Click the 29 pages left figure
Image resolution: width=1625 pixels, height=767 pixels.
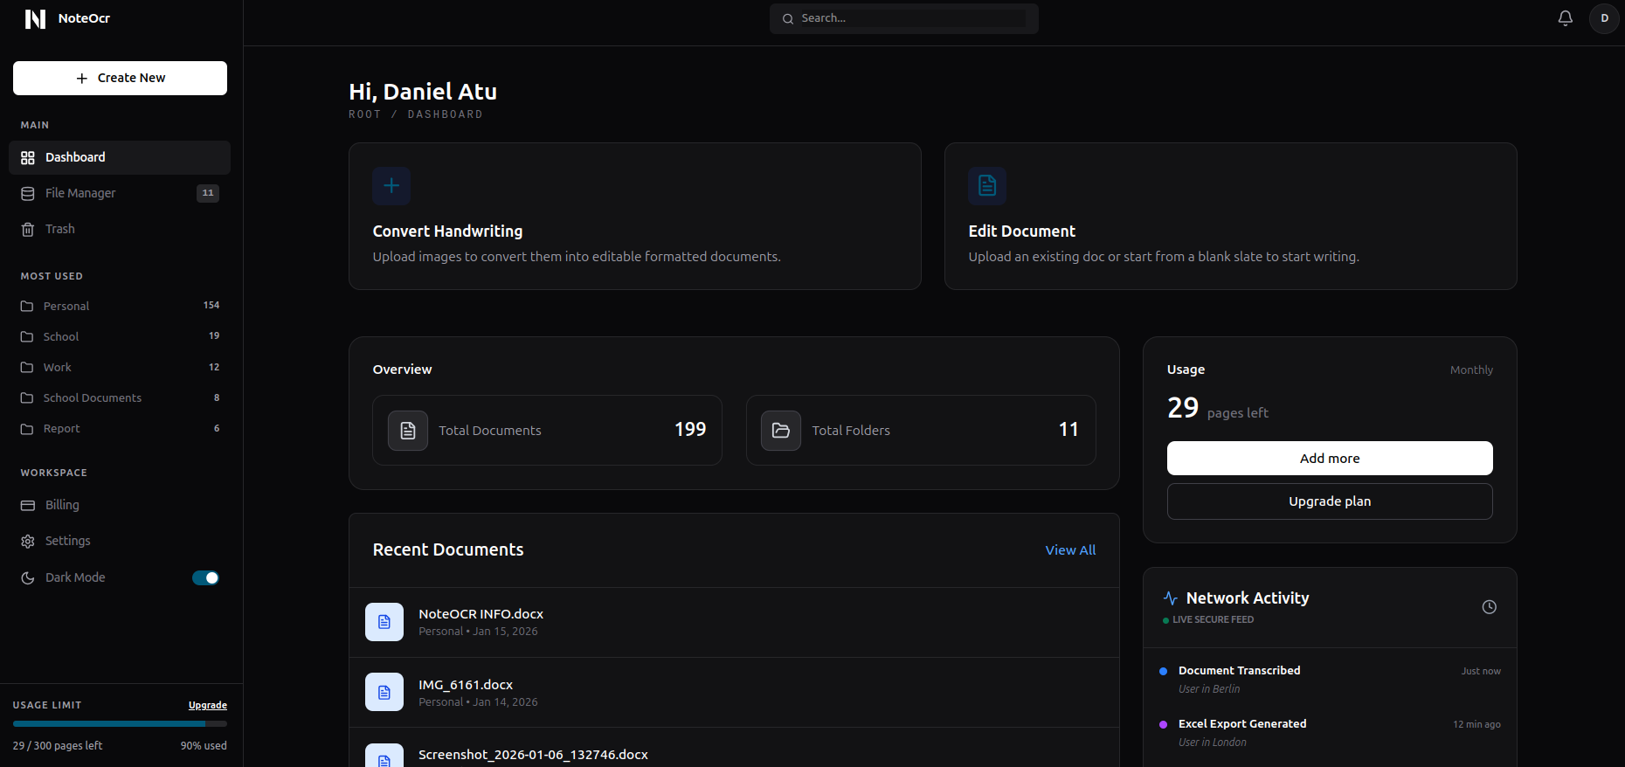[1183, 408]
